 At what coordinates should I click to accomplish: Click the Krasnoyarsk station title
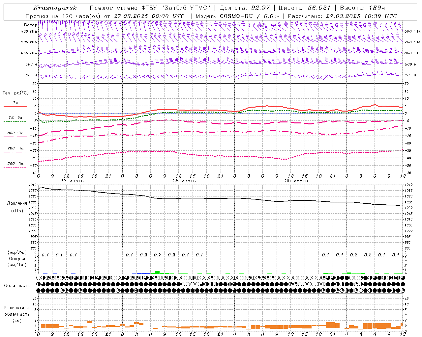[55, 8]
